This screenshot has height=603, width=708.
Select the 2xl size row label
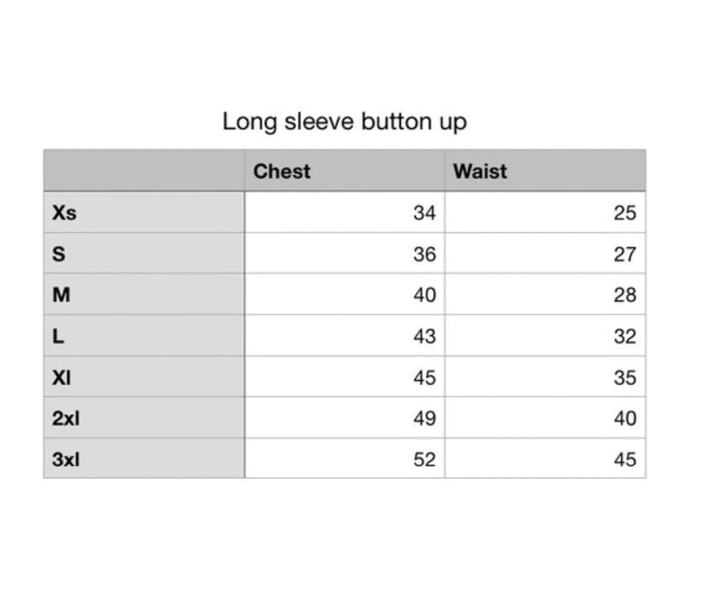coord(66,418)
